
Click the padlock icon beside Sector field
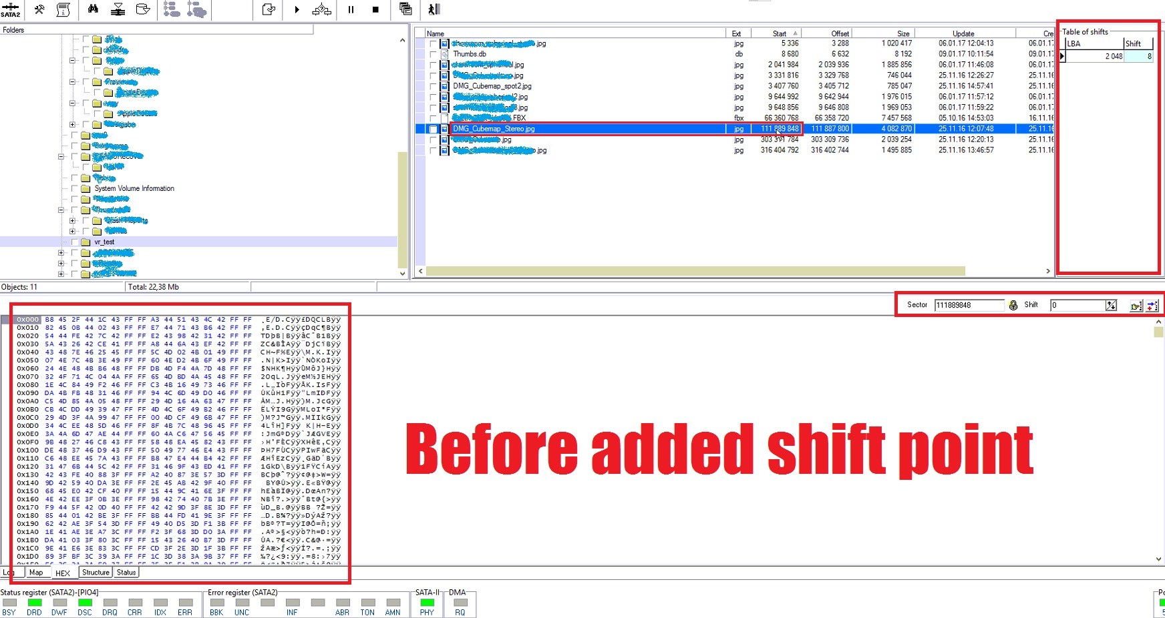(1013, 305)
